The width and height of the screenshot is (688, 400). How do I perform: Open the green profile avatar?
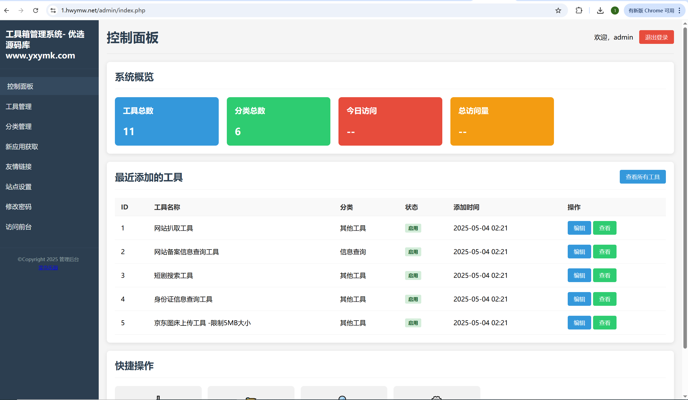[615, 10]
